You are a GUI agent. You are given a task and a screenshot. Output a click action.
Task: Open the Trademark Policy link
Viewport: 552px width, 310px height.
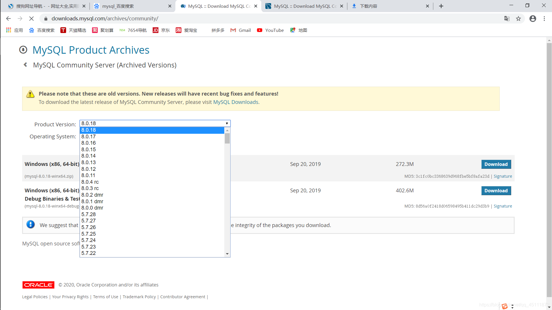(x=139, y=297)
